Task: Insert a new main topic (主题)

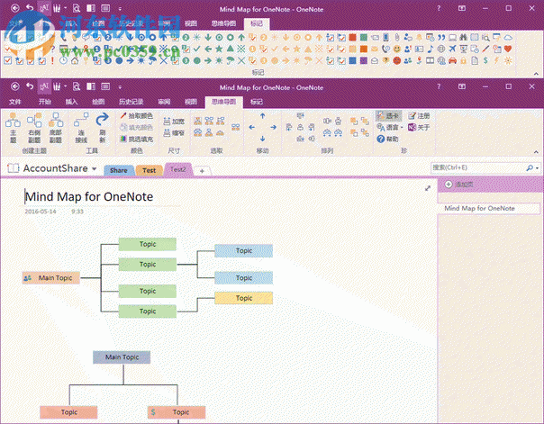Action: coord(13,127)
